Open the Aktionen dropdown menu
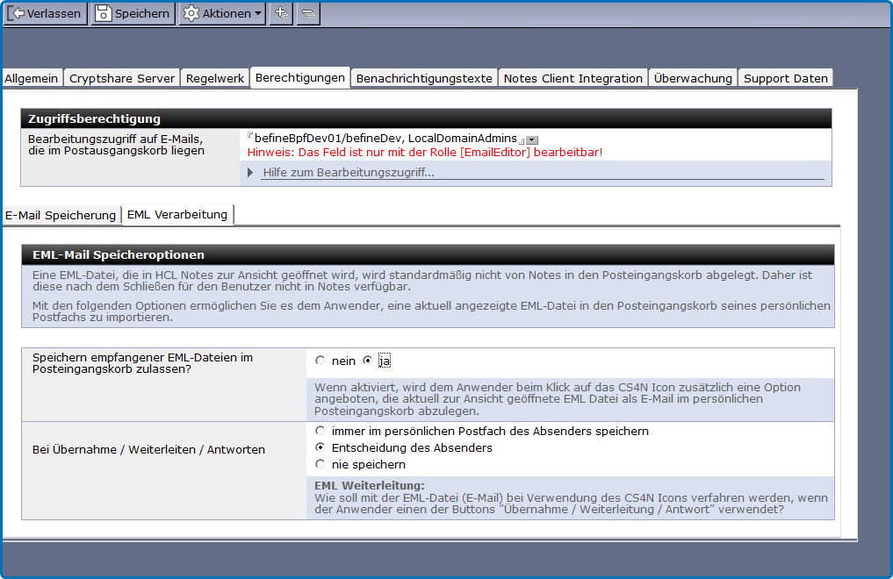893x579 pixels. (222, 13)
